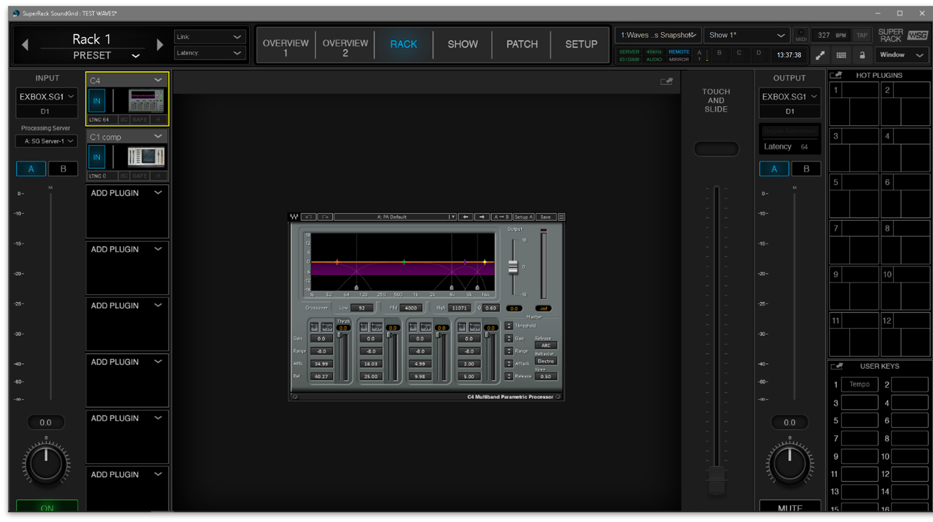Click the WSG logo icon
This screenshot has height=522, width=933.
(917, 36)
